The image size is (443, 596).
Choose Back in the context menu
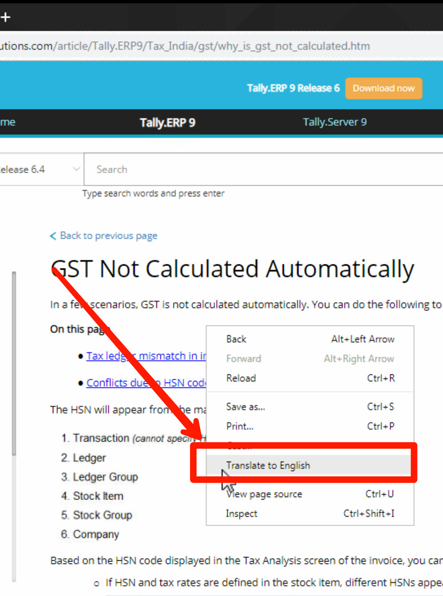[x=310, y=339]
